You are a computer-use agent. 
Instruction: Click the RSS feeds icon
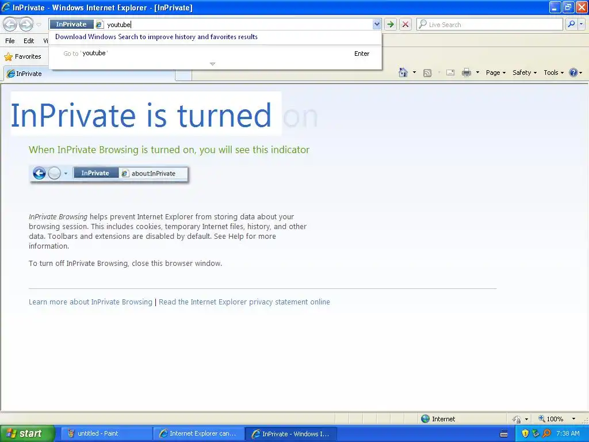[x=427, y=73]
